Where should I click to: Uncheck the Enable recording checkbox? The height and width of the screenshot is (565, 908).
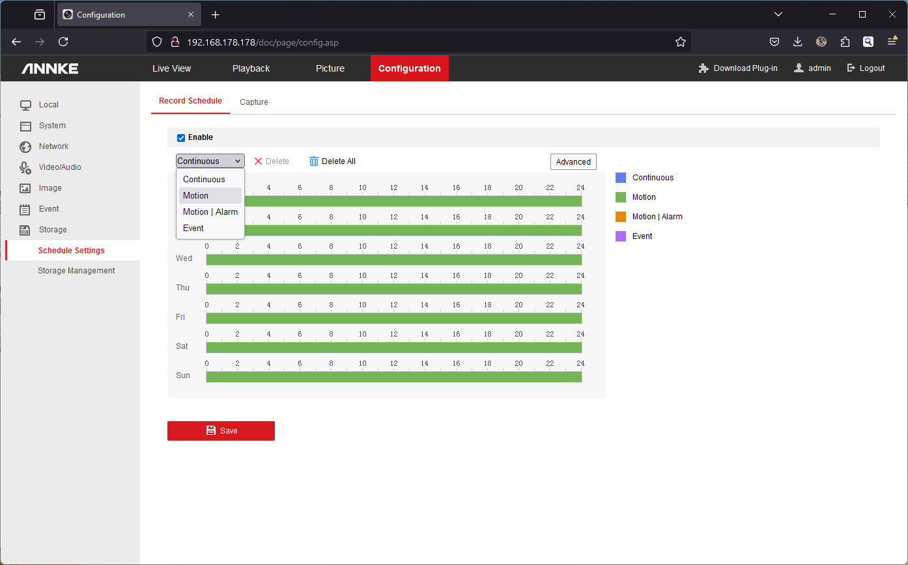(181, 138)
